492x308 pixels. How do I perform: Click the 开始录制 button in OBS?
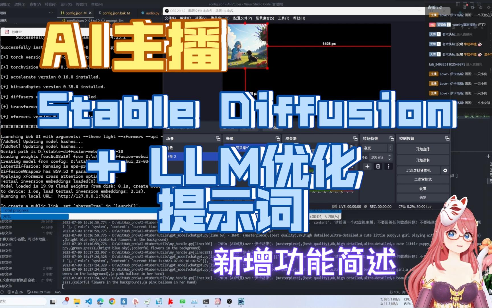423,160
